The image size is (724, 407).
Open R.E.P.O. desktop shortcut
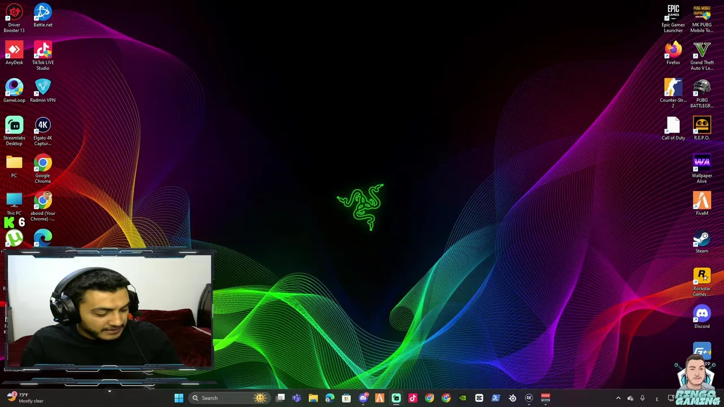coord(702,129)
